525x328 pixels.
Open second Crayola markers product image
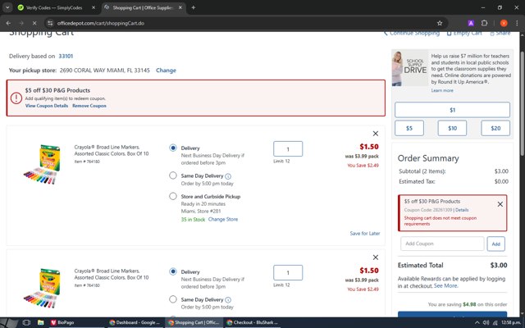click(42, 288)
